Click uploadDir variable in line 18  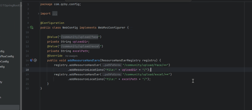click(x=129, y=70)
